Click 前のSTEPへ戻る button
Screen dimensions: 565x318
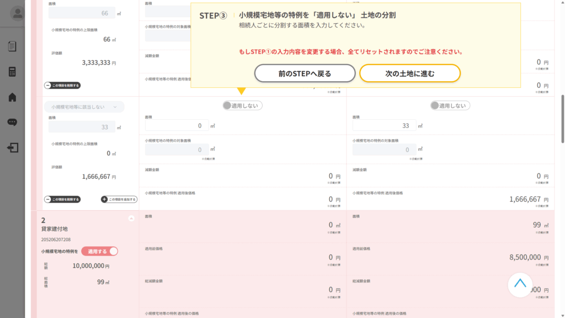305,73
